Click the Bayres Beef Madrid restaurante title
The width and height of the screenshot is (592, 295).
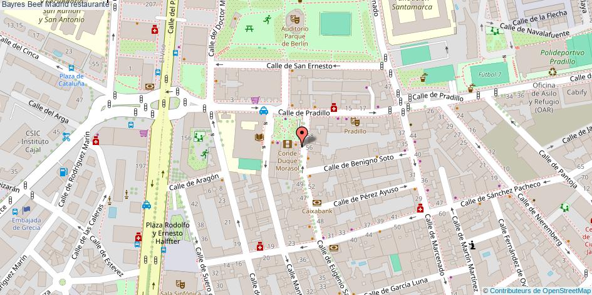tap(55, 4)
